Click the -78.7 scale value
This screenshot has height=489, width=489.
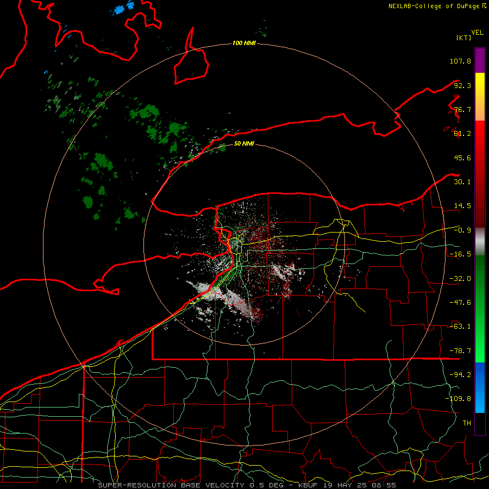pyautogui.click(x=460, y=351)
